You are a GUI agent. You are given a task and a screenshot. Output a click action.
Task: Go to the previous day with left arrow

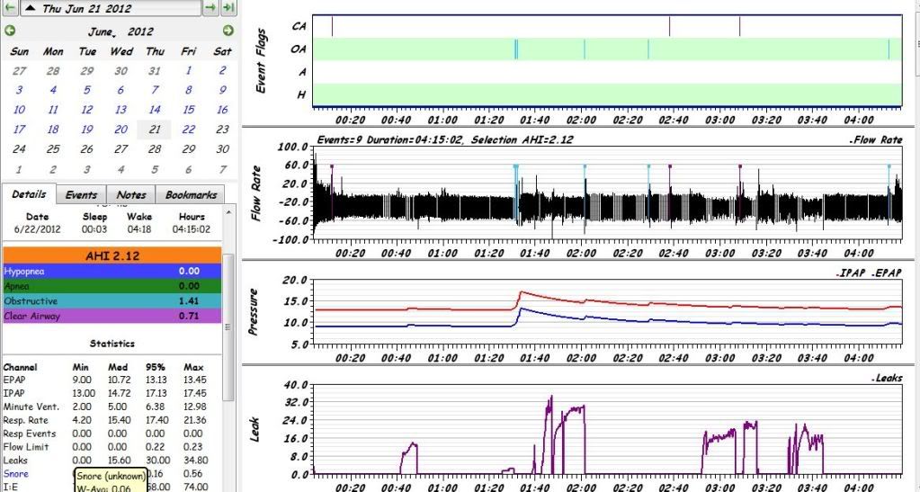(x=9, y=7)
